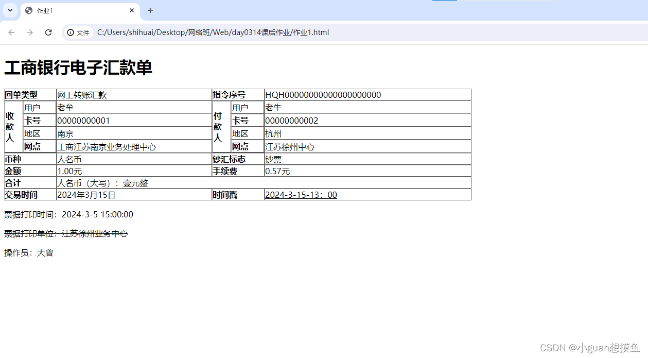
Task: Click the 江苏徐州中心 cell
Action: point(367,146)
